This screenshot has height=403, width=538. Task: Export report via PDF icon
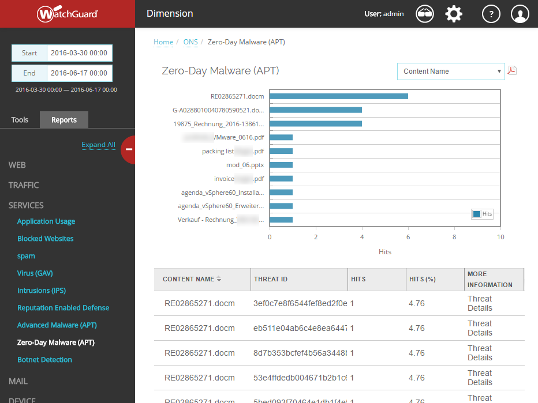click(512, 70)
